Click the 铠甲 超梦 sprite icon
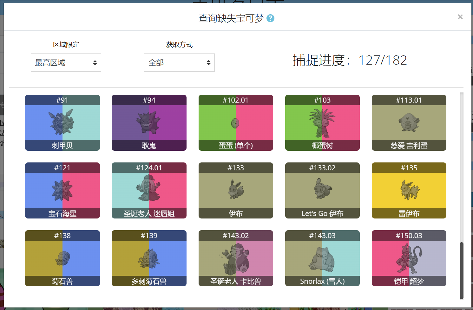Image resolution: width=473 pixels, height=310 pixels. click(x=409, y=259)
